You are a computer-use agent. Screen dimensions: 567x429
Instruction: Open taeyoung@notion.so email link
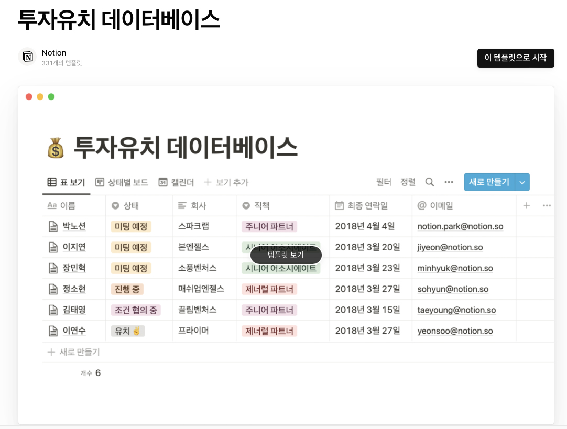(x=457, y=310)
